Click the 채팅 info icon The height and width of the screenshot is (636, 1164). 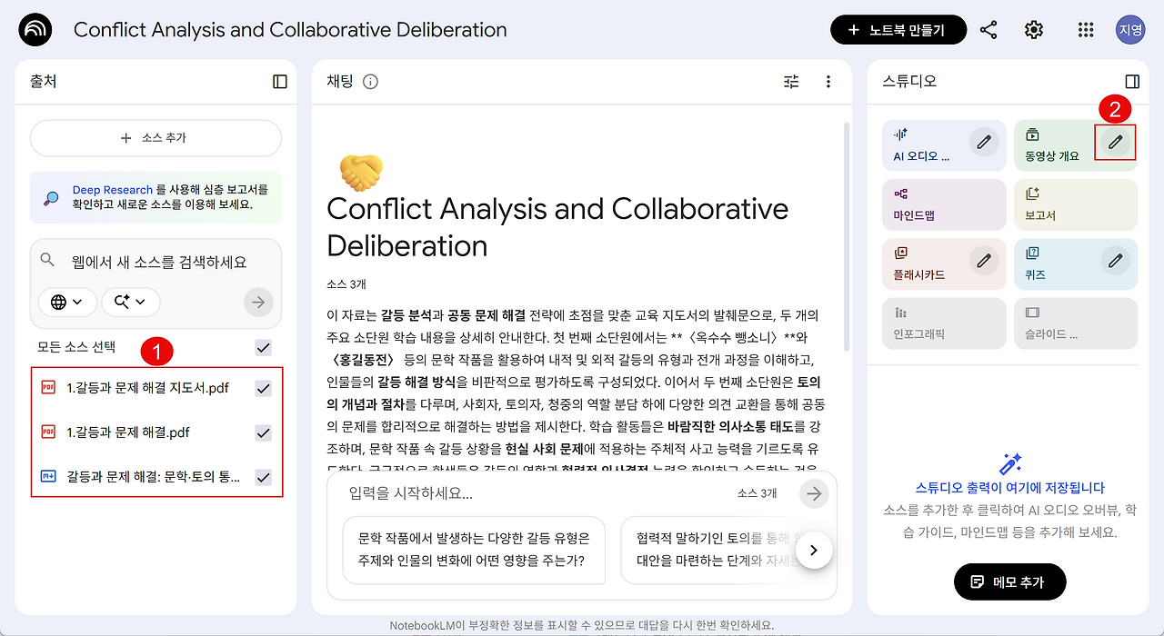370,82
